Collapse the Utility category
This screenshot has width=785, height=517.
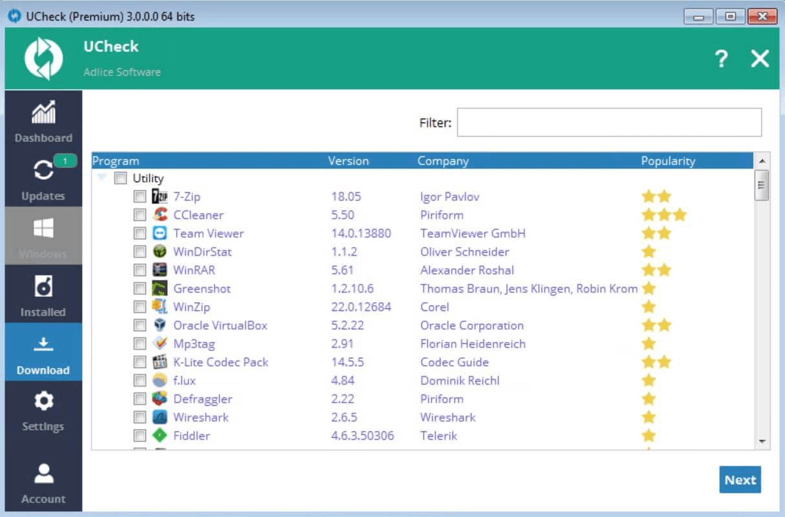(x=102, y=178)
